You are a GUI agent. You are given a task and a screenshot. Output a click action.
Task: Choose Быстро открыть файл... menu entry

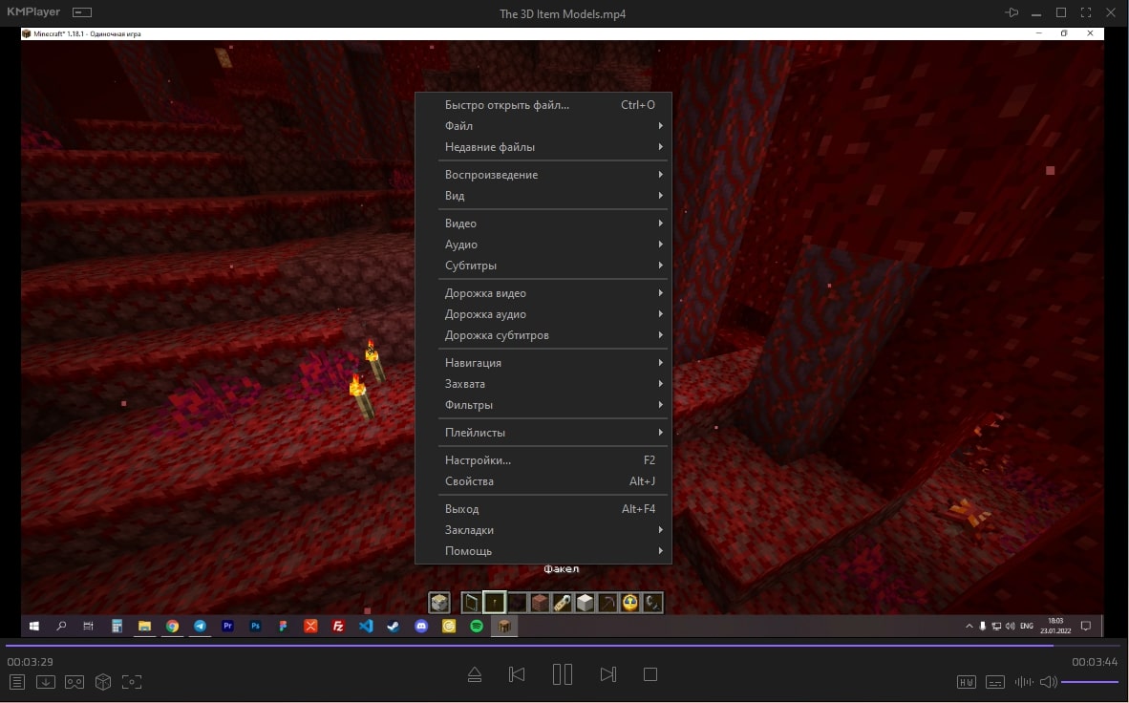click(506, 105)
